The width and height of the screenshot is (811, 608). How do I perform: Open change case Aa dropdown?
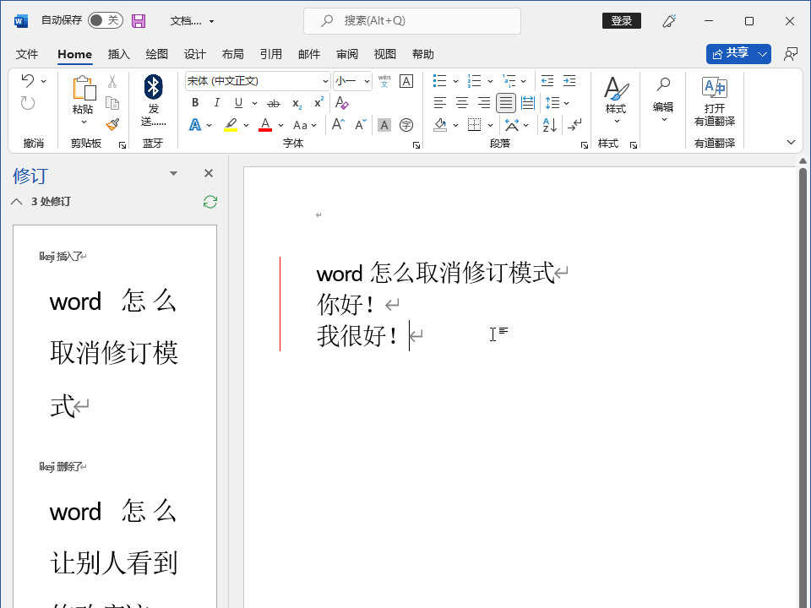pyautogui.click(x=305, y=125)
